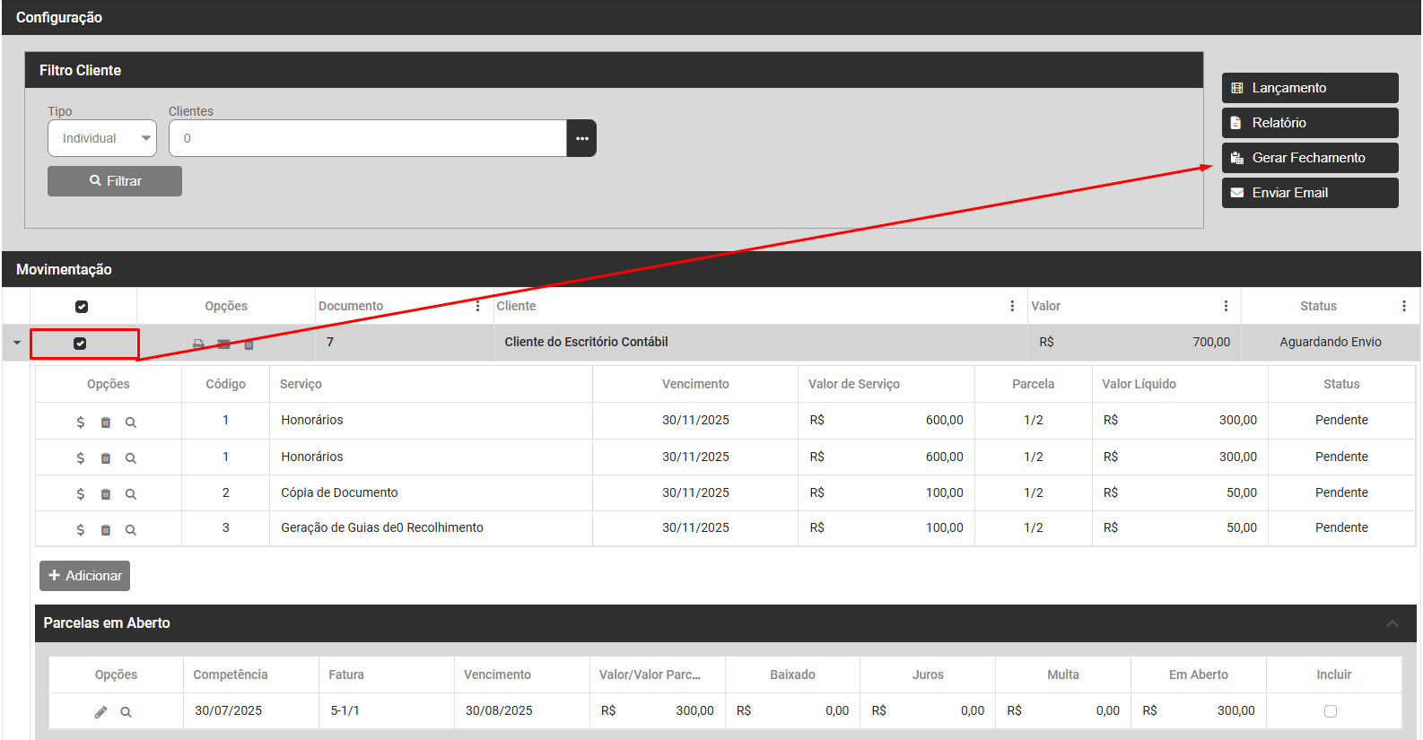This screenshot has width=1423, height=740.
Task: Click pencil icon to edit parcela 5-1/1
Action: pos(100,712)
